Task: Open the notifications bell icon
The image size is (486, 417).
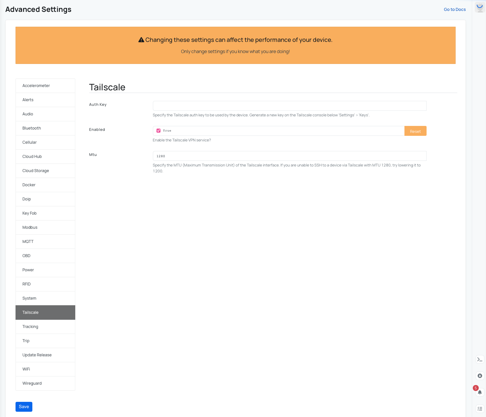Action: coord(480,392)
